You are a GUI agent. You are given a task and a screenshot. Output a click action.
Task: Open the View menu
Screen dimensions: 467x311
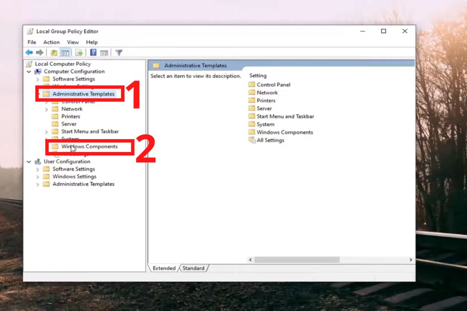[72, 42]
